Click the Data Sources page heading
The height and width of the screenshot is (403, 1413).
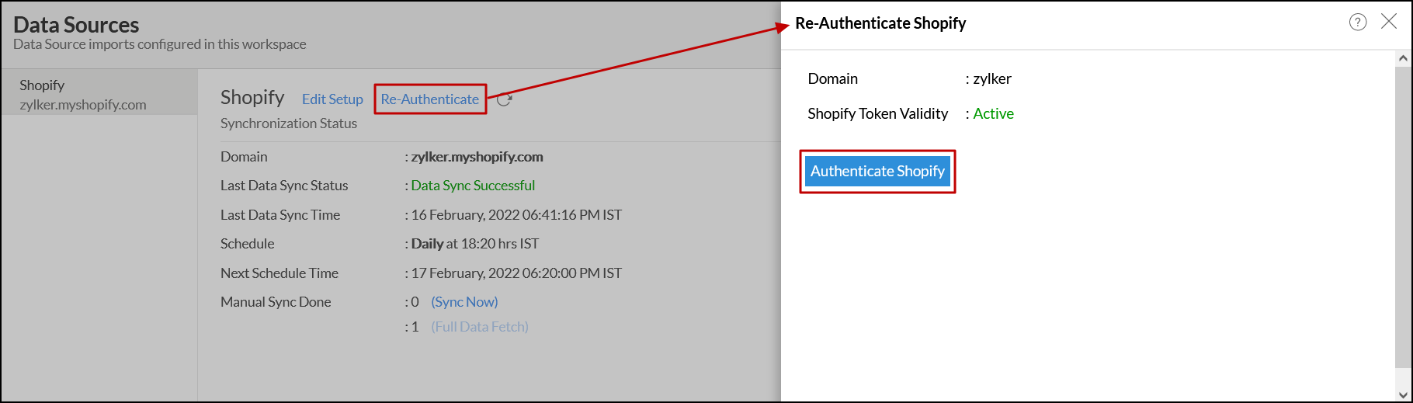[76, 25]
